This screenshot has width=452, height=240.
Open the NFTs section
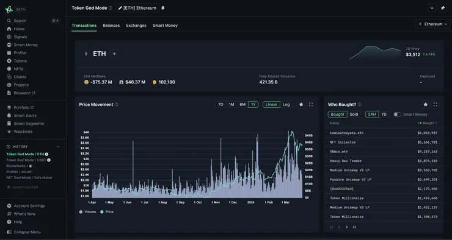tap(18, 69)
